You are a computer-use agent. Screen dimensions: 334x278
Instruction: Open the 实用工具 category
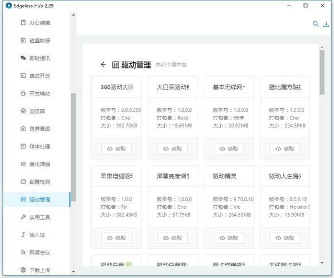point(37,217)
